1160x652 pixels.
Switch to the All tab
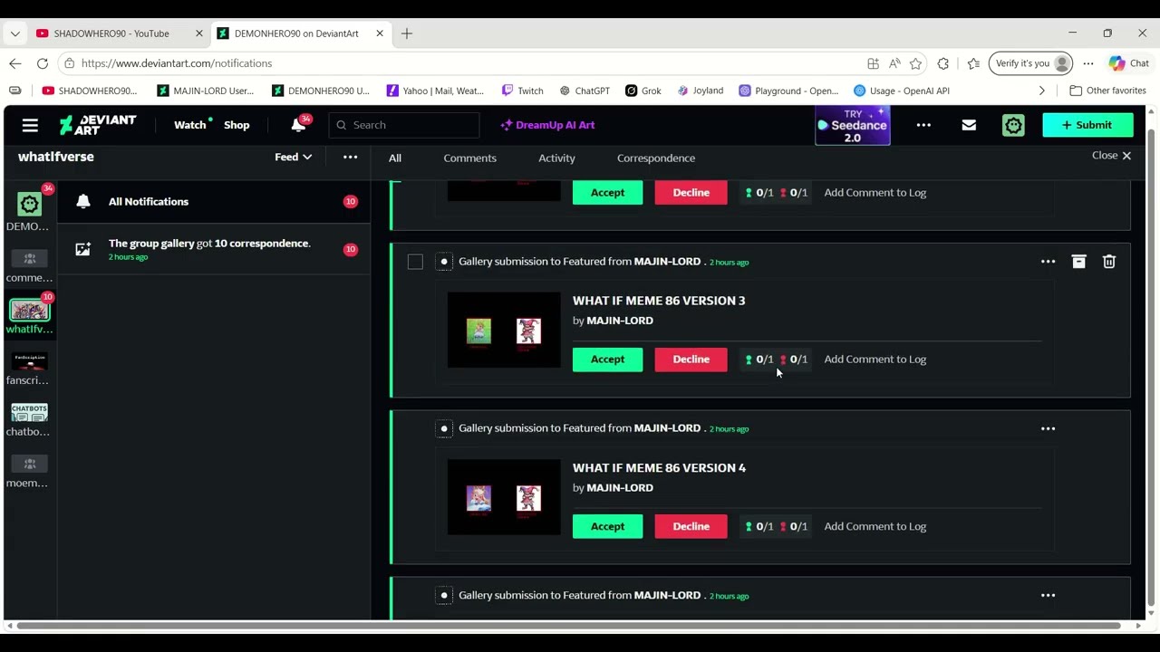coord(395,158)
